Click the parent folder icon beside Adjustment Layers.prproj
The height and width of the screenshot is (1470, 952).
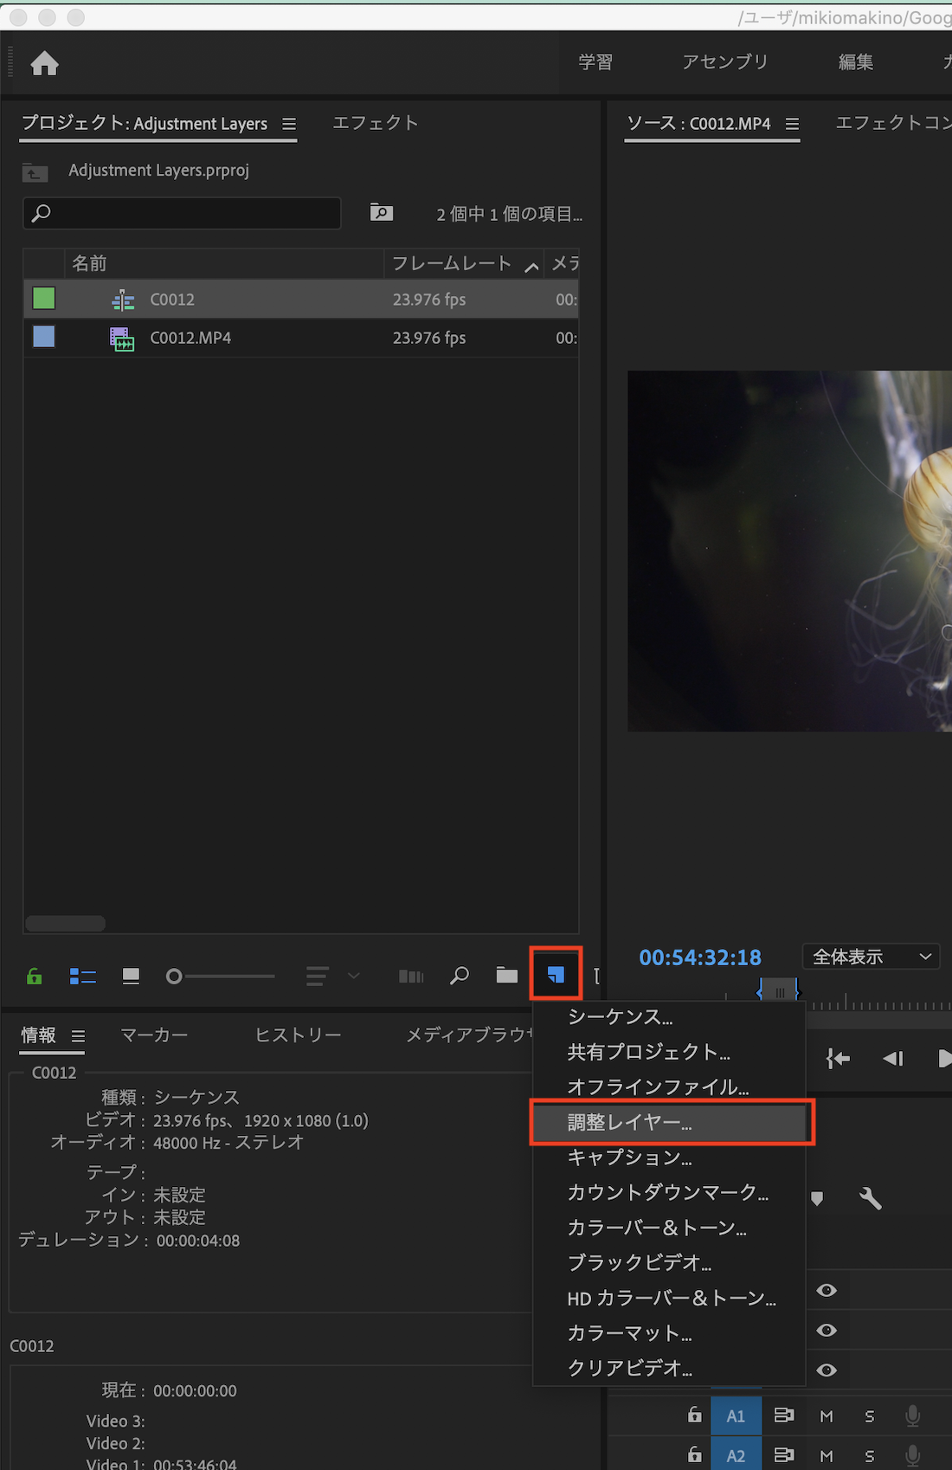tap(35, 172)
